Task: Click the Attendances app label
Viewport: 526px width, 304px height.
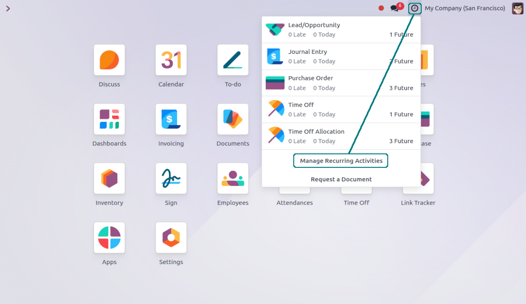Action: click(x=295, y=203)
